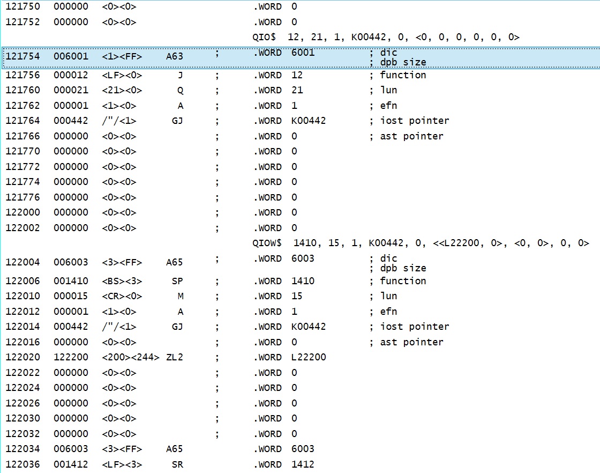The height and width of the screenshot is (473, 600).
Task: Click the QIO$ macro line
Action: (x=386, y=37)
